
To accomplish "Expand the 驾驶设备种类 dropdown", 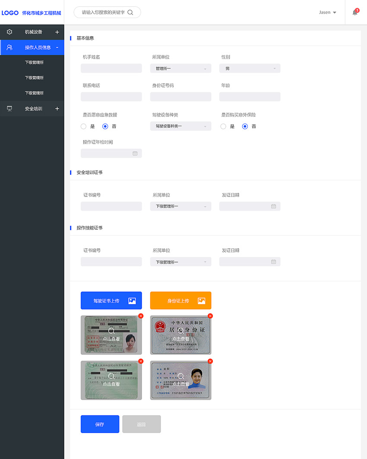I will click(180, 126).
